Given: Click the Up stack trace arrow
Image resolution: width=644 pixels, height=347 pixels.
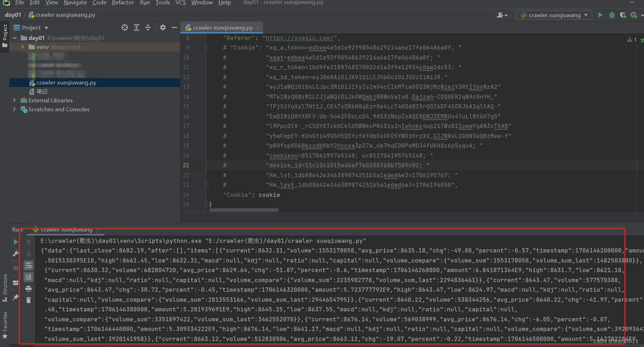Looking at the screenshot, I should coord(29,242).
